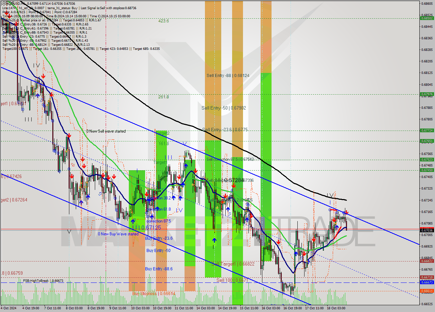Viewport: 435px width, 312px height.
Task: Click 'Buy Stoploss | 0.66614' label
Action: pyautogui.click(x=154, y=293)
